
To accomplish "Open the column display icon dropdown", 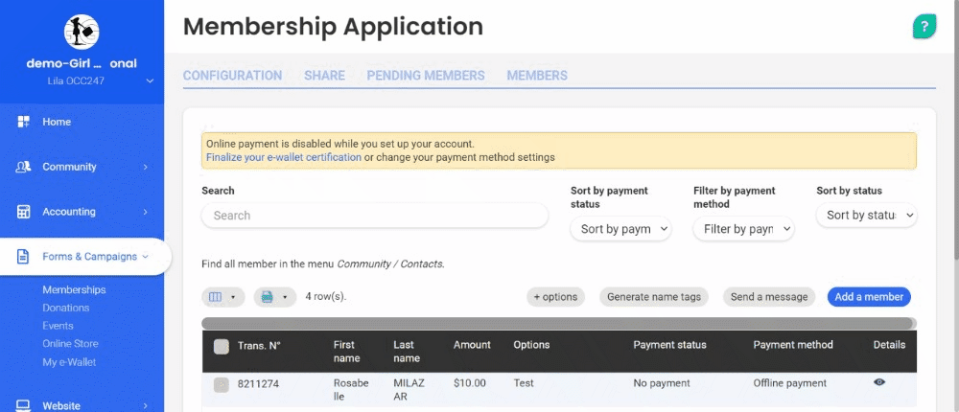I will tap(222, 297).
